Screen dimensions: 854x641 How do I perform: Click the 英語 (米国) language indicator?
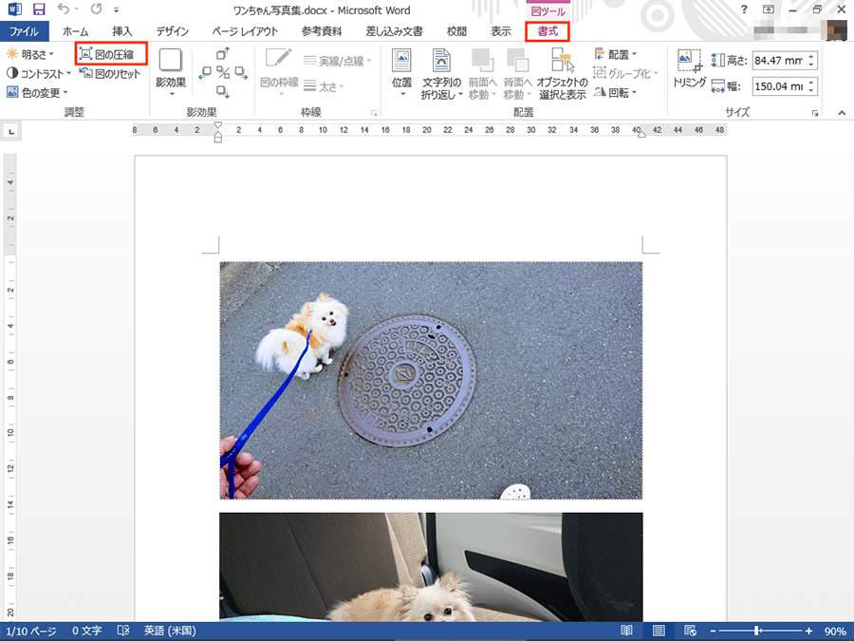tap(170, 632)
